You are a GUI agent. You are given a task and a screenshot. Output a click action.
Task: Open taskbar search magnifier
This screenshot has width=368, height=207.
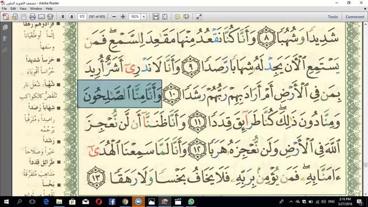click(20, 202)
